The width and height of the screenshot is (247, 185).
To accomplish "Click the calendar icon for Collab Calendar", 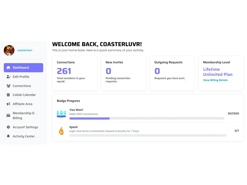I will pyautogui.click(x=8, y=95).
